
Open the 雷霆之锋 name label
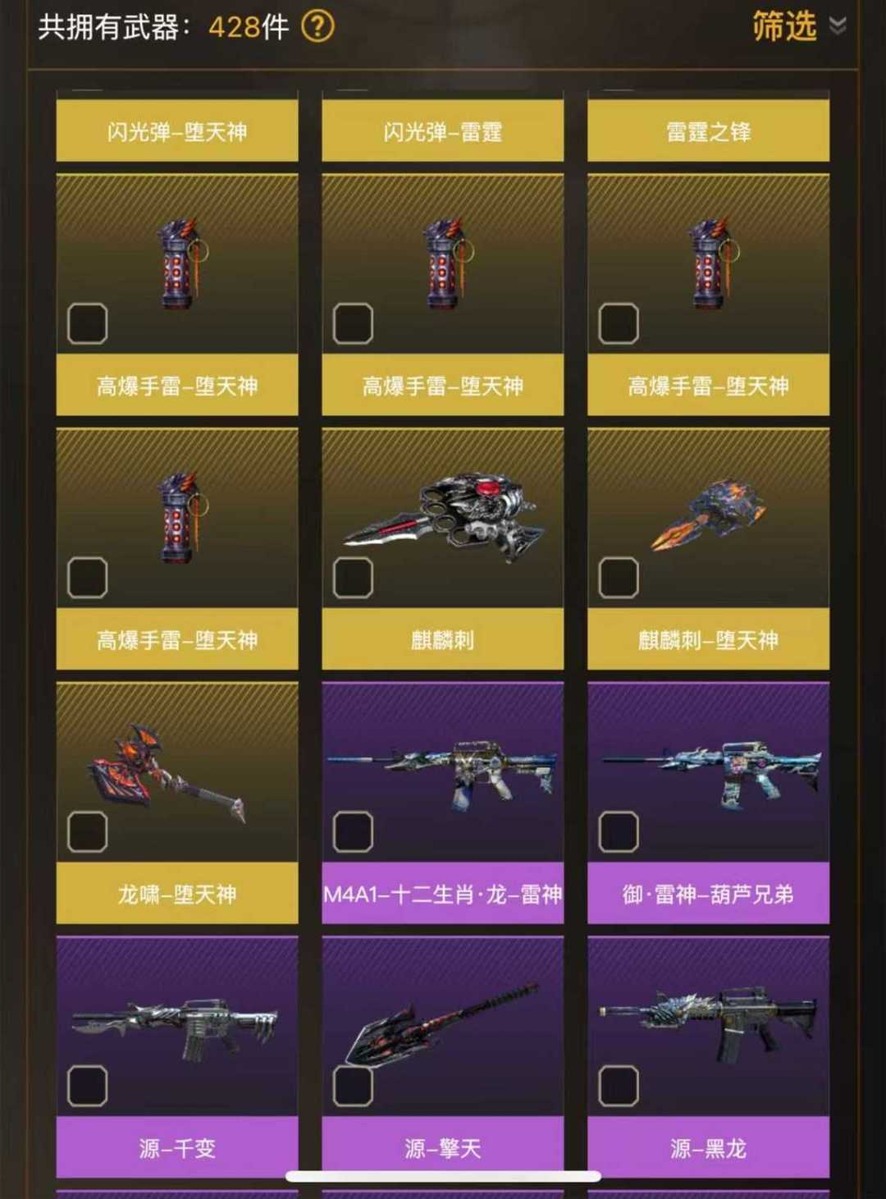(709, 131)
